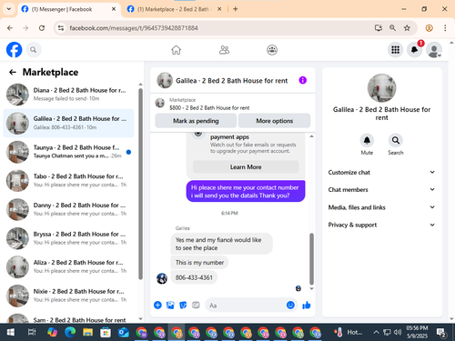Open the Nixie conversation
455x341 pixels.
[69, 296]
